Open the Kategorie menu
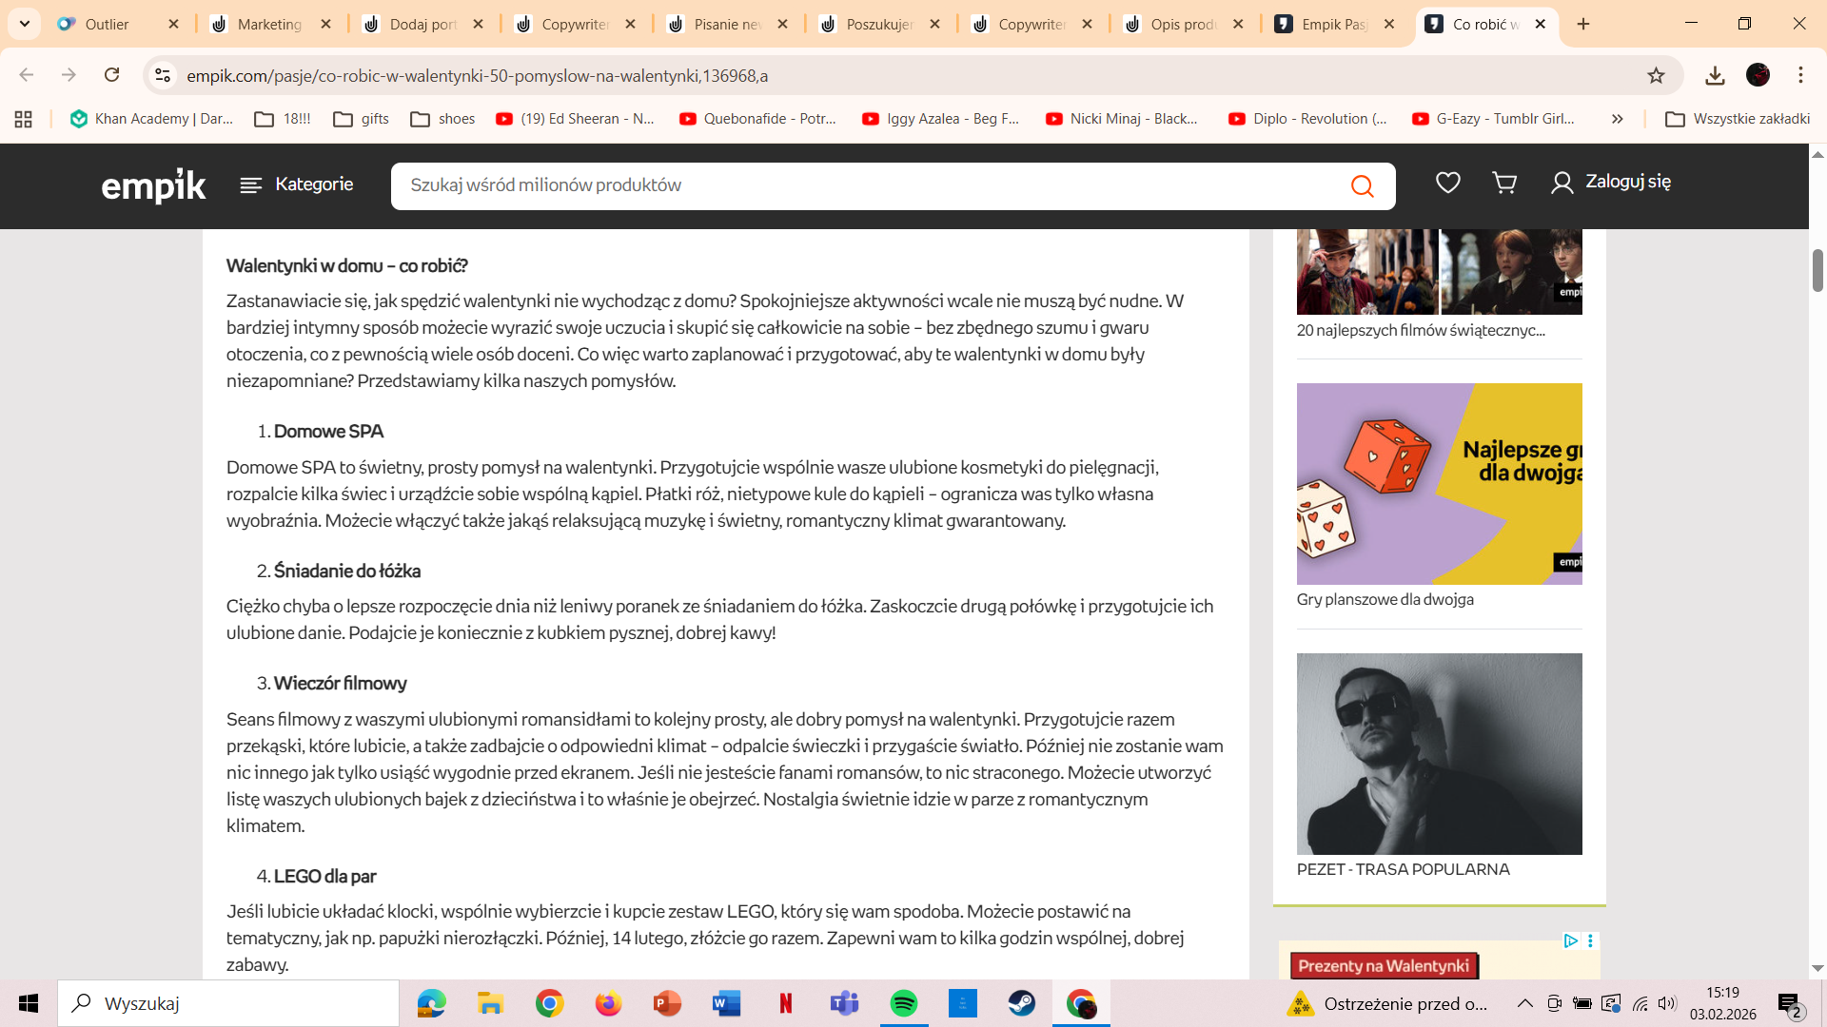Viewport: 1827px width, 1027px height. 297,184
